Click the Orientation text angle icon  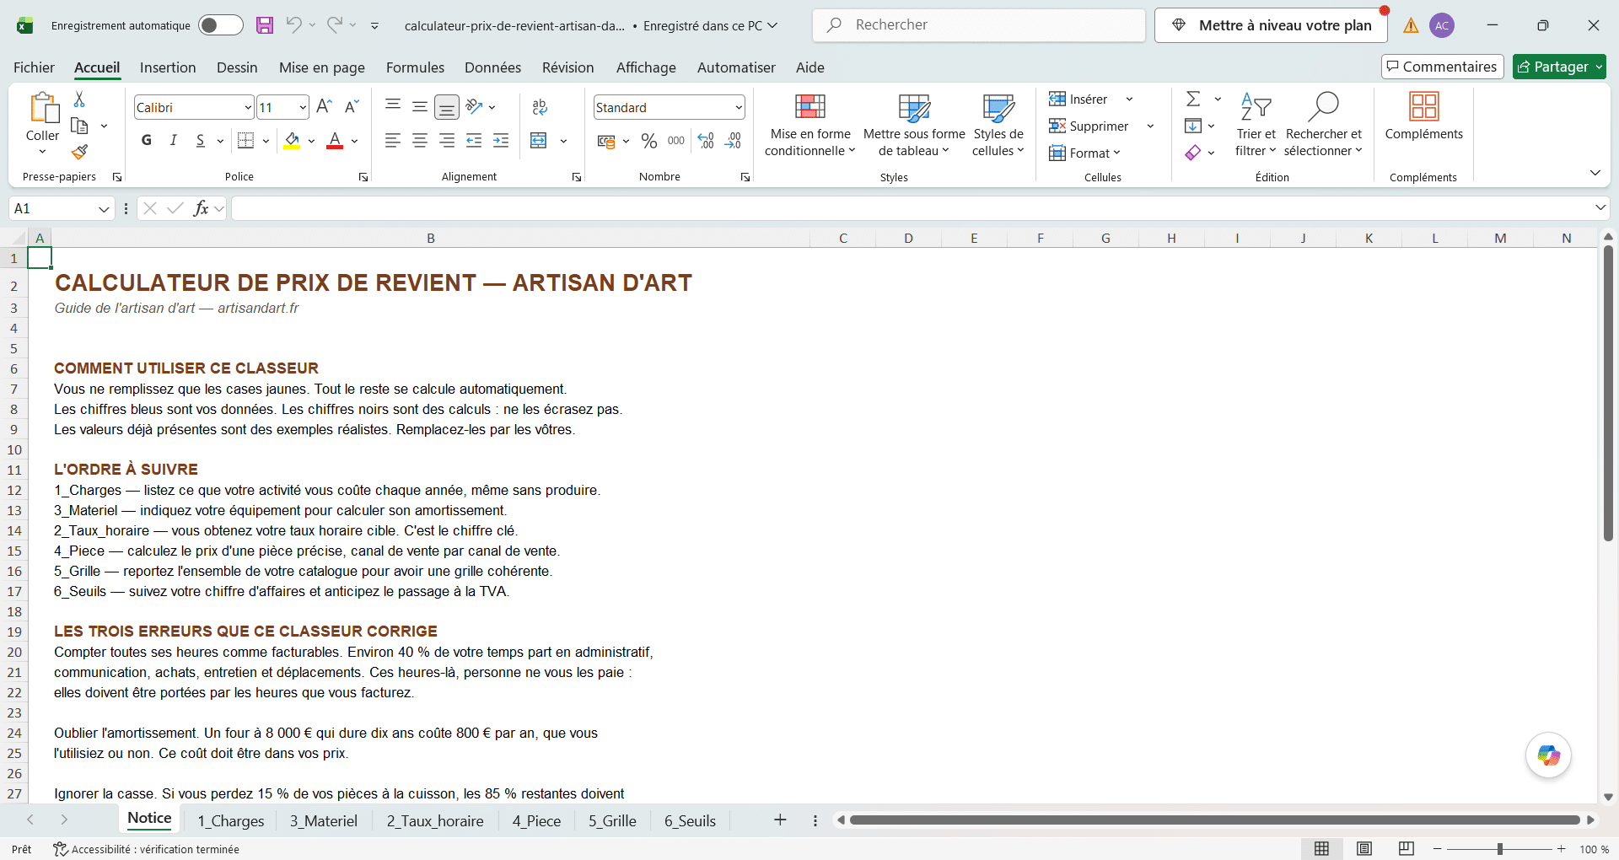pyautogui.click(x=474, y=106)
